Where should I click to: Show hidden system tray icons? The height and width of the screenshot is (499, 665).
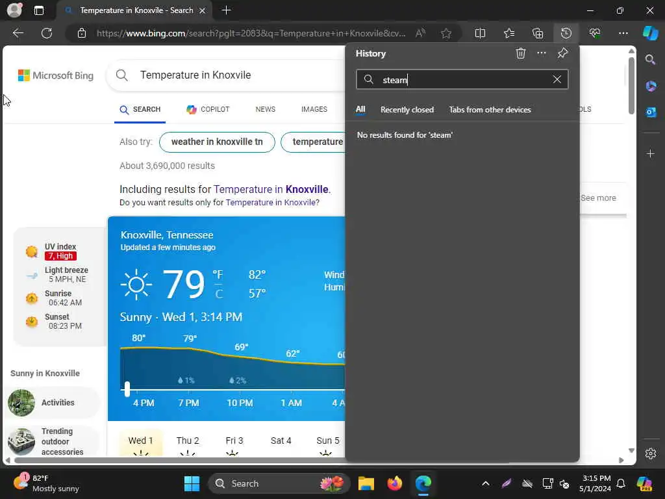point(486,483)
